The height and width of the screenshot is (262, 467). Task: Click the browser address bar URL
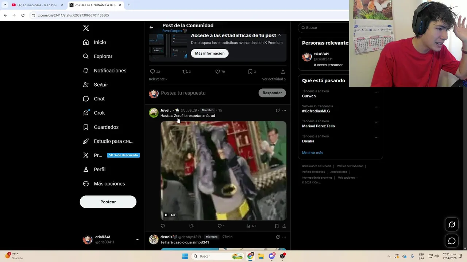73,15
